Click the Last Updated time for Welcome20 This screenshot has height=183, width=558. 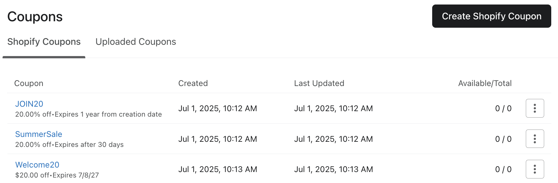coord(333,169)
